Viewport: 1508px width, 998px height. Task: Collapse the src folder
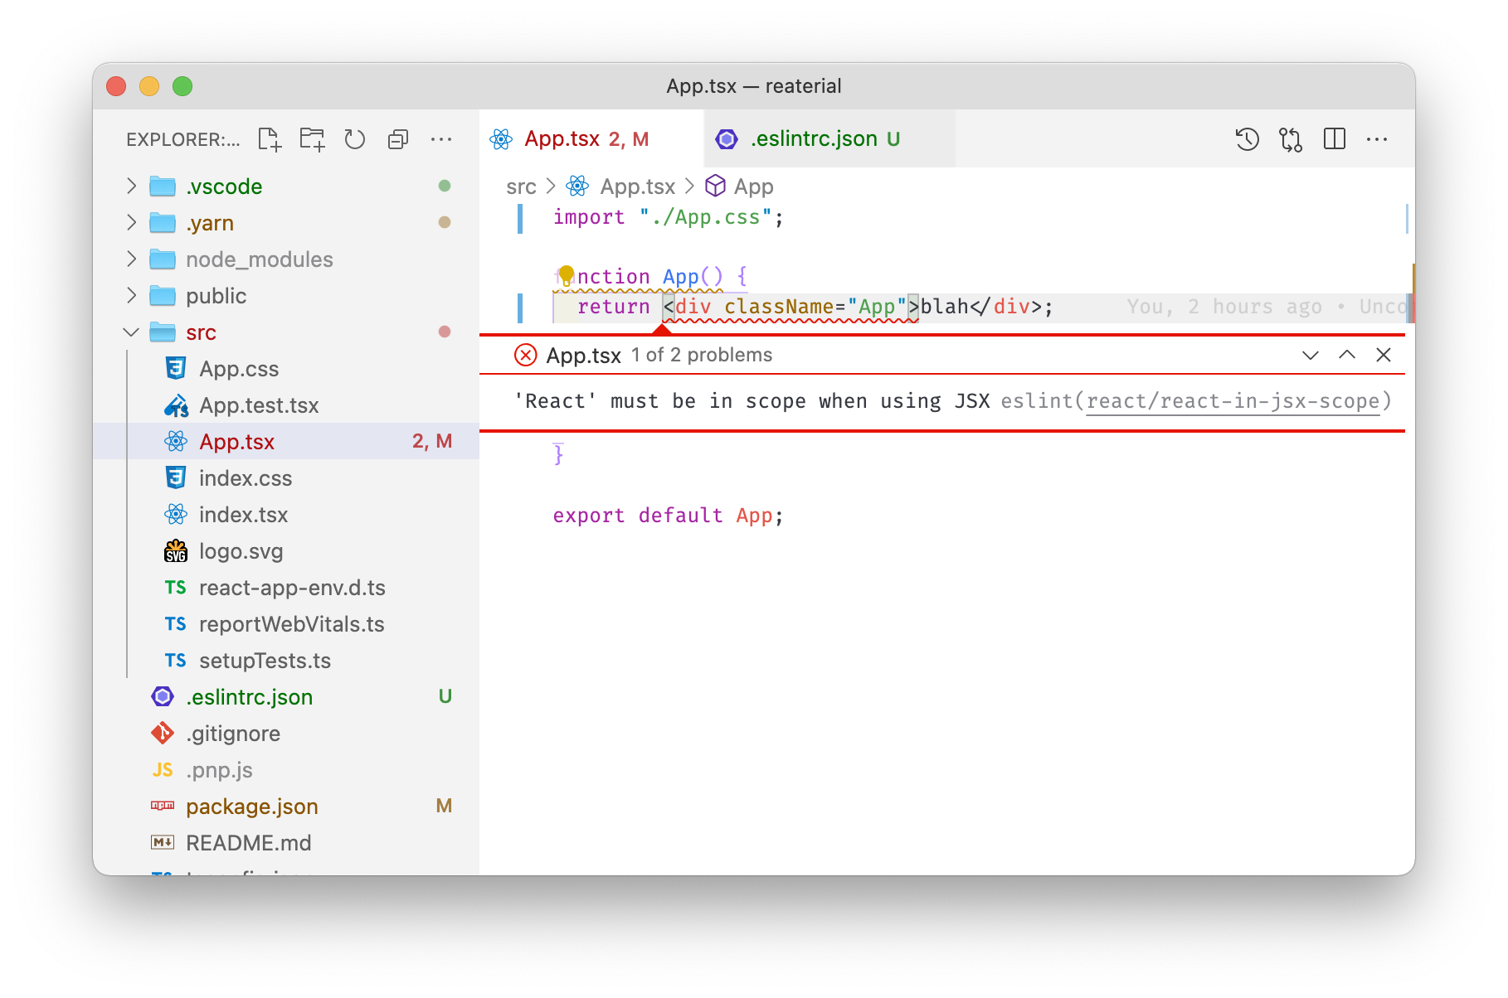(x=131, y=332)
